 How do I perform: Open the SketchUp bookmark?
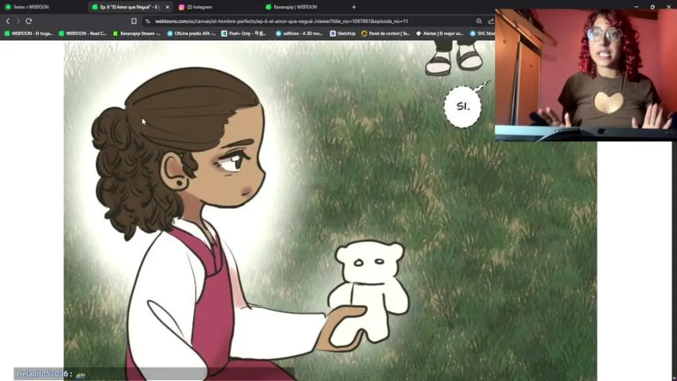(x=342, y=33)
